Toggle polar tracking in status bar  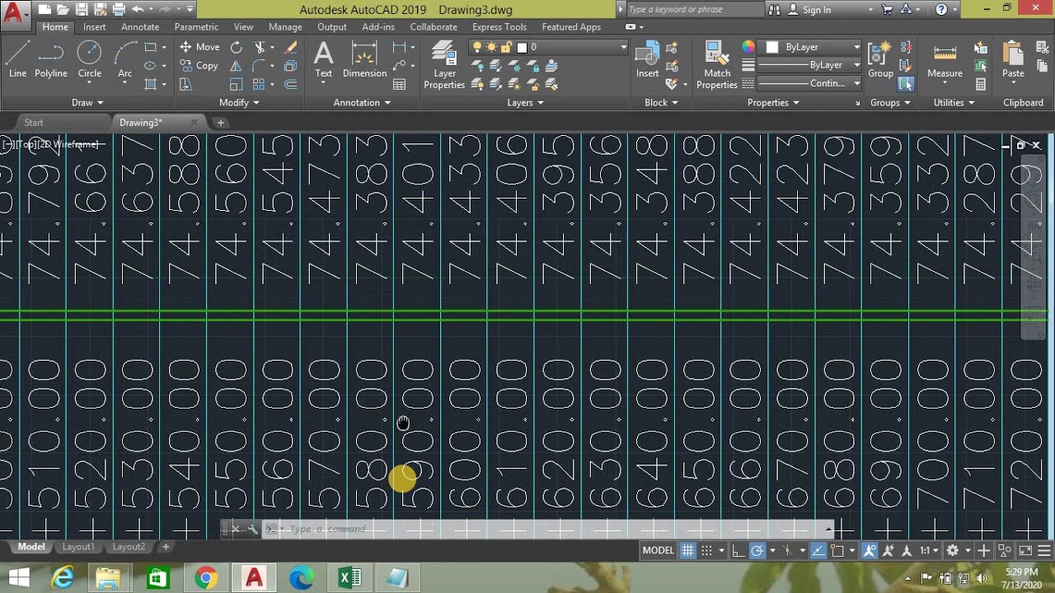[757, 550]
